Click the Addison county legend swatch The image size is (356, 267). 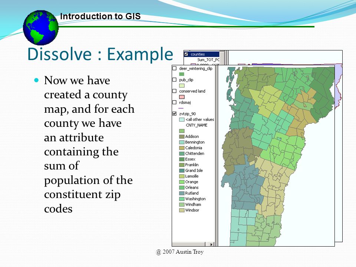tap(182, 136)
